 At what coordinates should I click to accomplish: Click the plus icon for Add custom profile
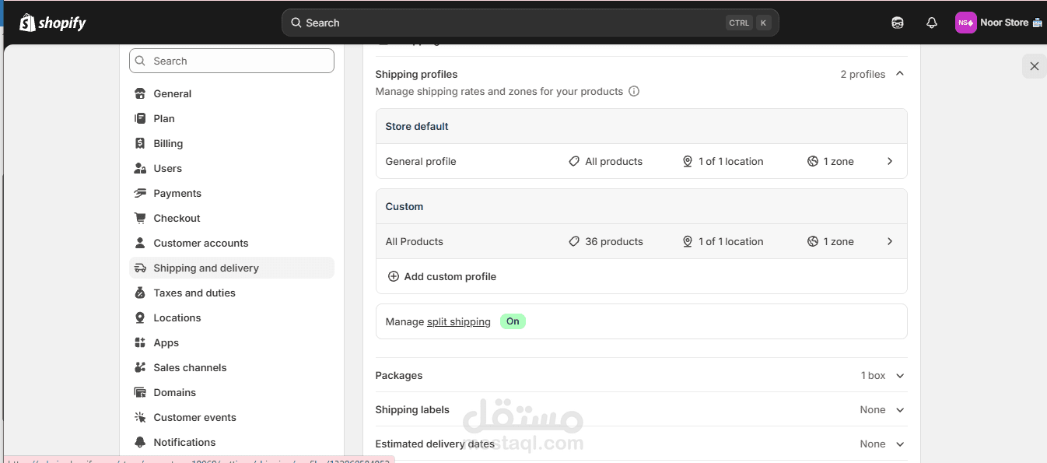point(394,276)
